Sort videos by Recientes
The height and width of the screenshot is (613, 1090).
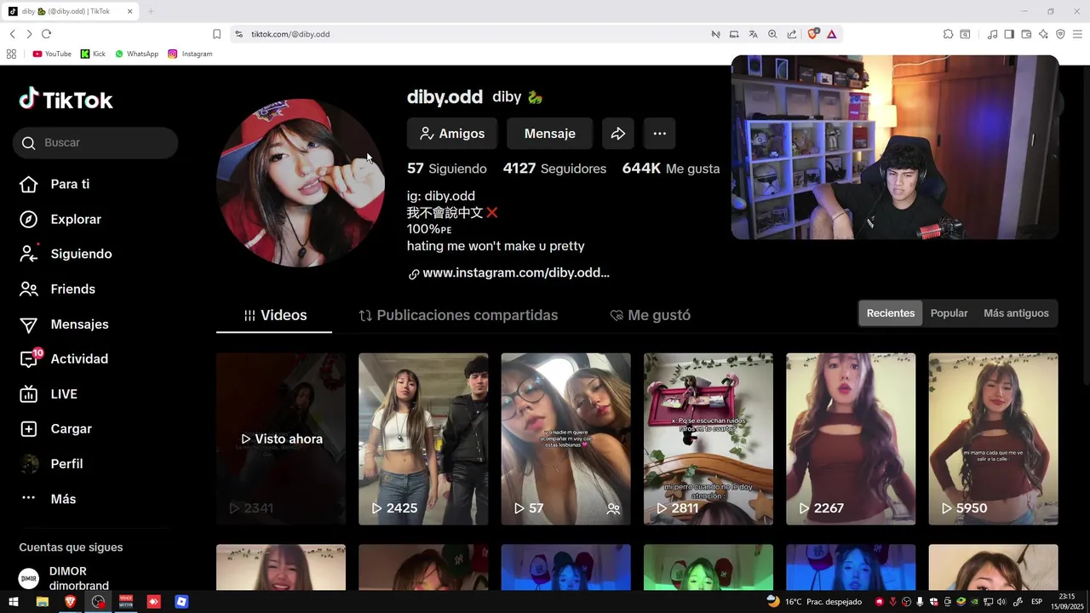(890, 313)
